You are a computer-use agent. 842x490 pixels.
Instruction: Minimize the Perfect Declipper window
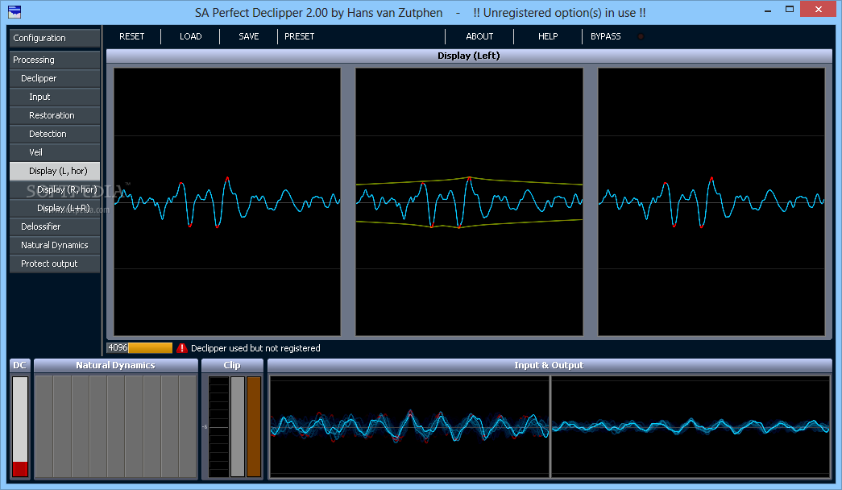768,10
